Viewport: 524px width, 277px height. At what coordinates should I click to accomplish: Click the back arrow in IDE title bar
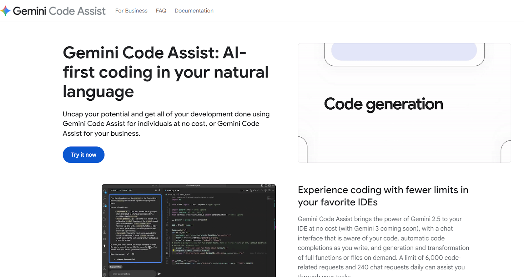click(153, 185)
